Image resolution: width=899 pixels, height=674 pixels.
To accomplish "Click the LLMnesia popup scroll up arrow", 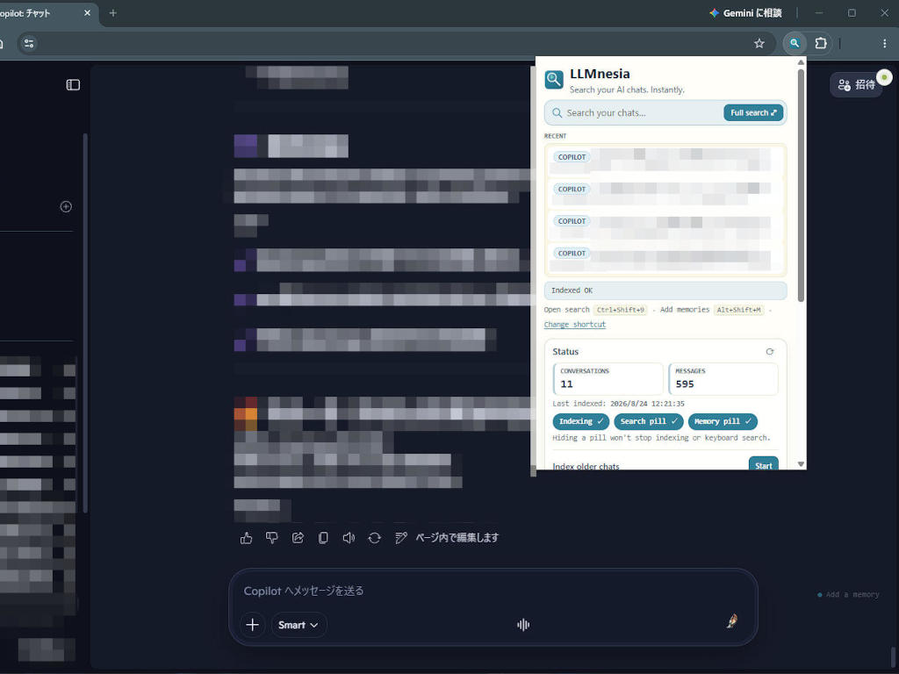I will click(x=801, y=62).
